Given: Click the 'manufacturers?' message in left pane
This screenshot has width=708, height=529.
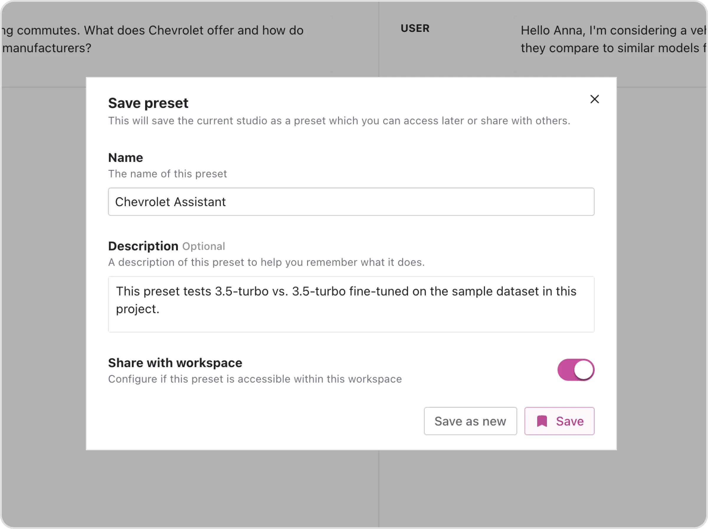Looking at the screenshot, I should pos(47,48).
